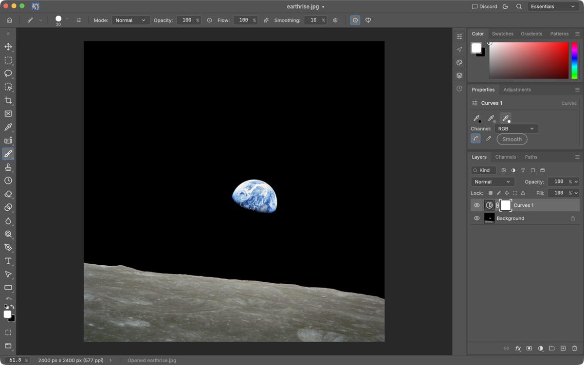Open the layer blend mode Normal dropdown
This screenshot has height=365, width=584.
[x=493, y=182]
